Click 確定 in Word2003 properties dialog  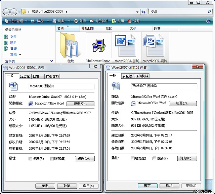(45, 186)
